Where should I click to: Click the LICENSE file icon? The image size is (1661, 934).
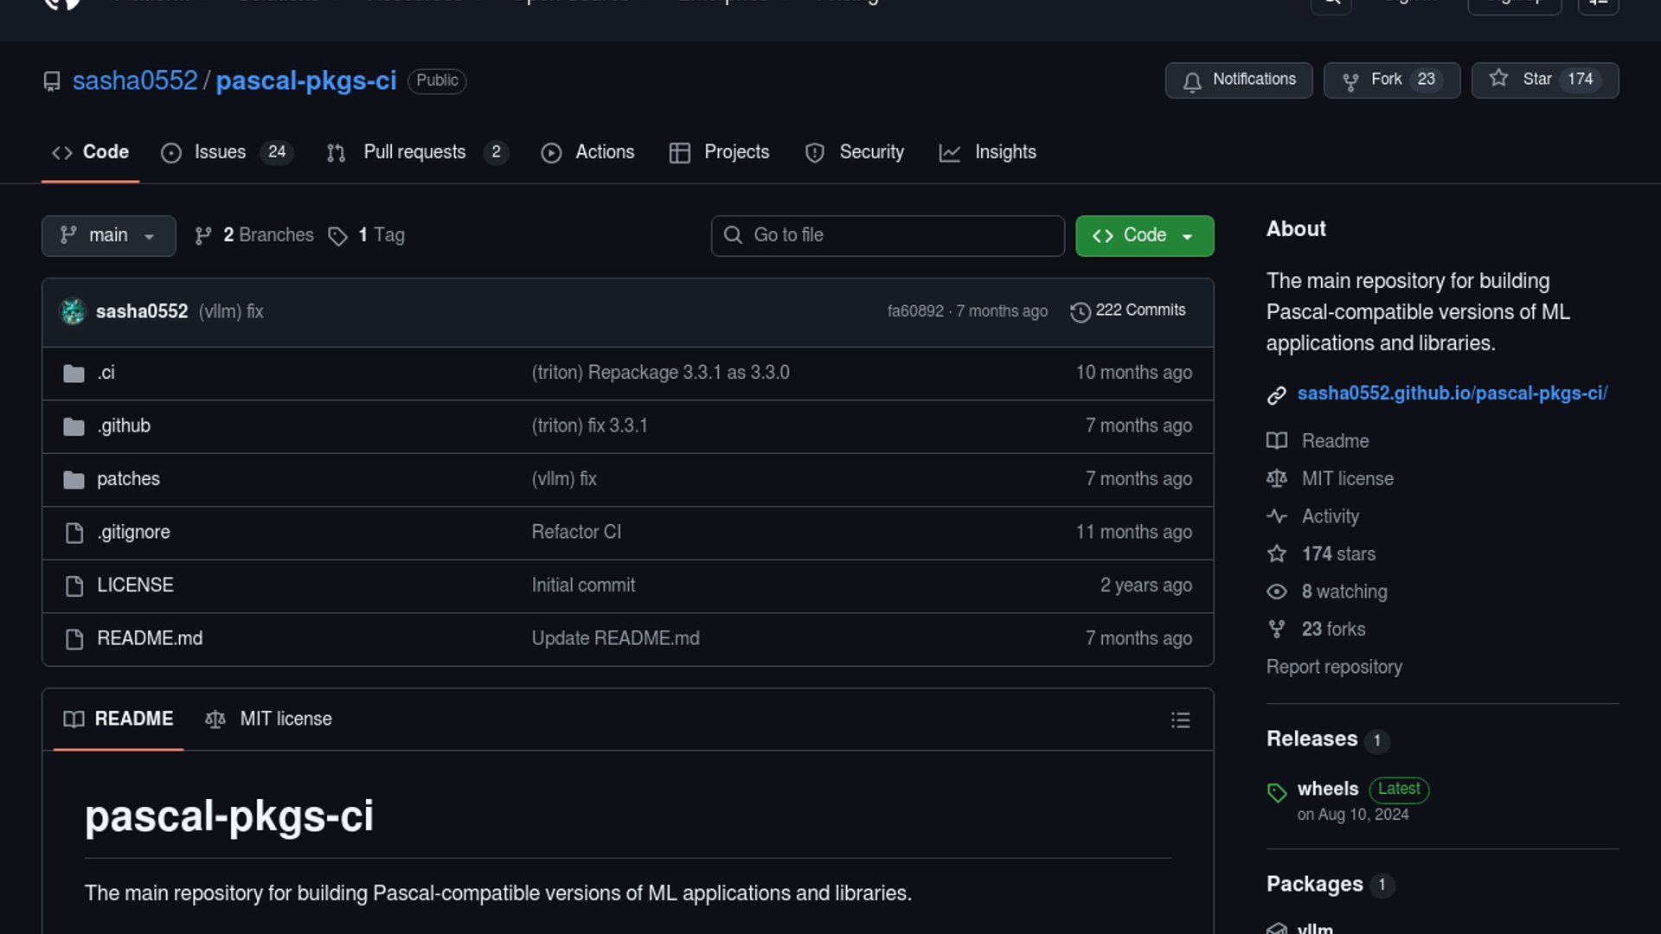click(74, 586)
